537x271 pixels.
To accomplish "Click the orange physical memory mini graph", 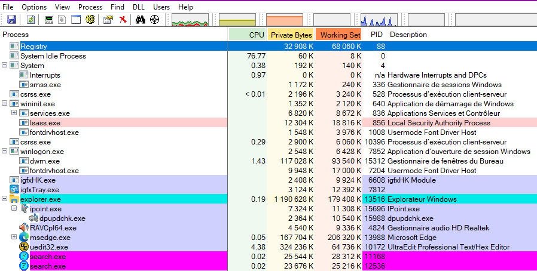I will pos(285,20).
